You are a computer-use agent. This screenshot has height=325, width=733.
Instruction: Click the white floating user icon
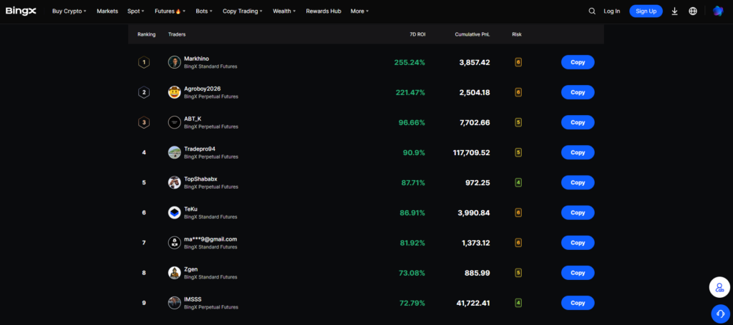(719, 287)
